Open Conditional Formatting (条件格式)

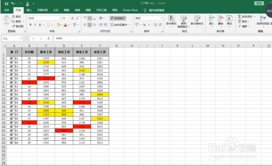click(x=171, y=21)
